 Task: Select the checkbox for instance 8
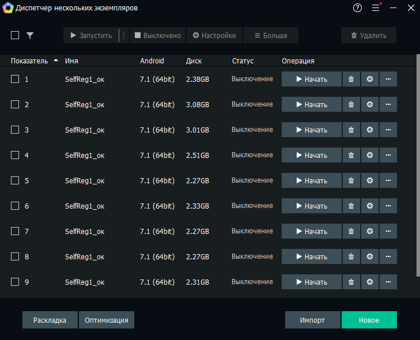(15, 257)
